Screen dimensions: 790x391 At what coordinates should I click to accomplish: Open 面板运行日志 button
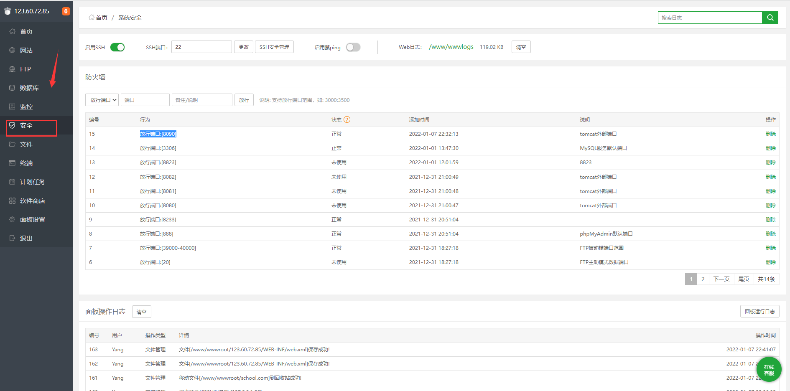[x=759, y=311]
